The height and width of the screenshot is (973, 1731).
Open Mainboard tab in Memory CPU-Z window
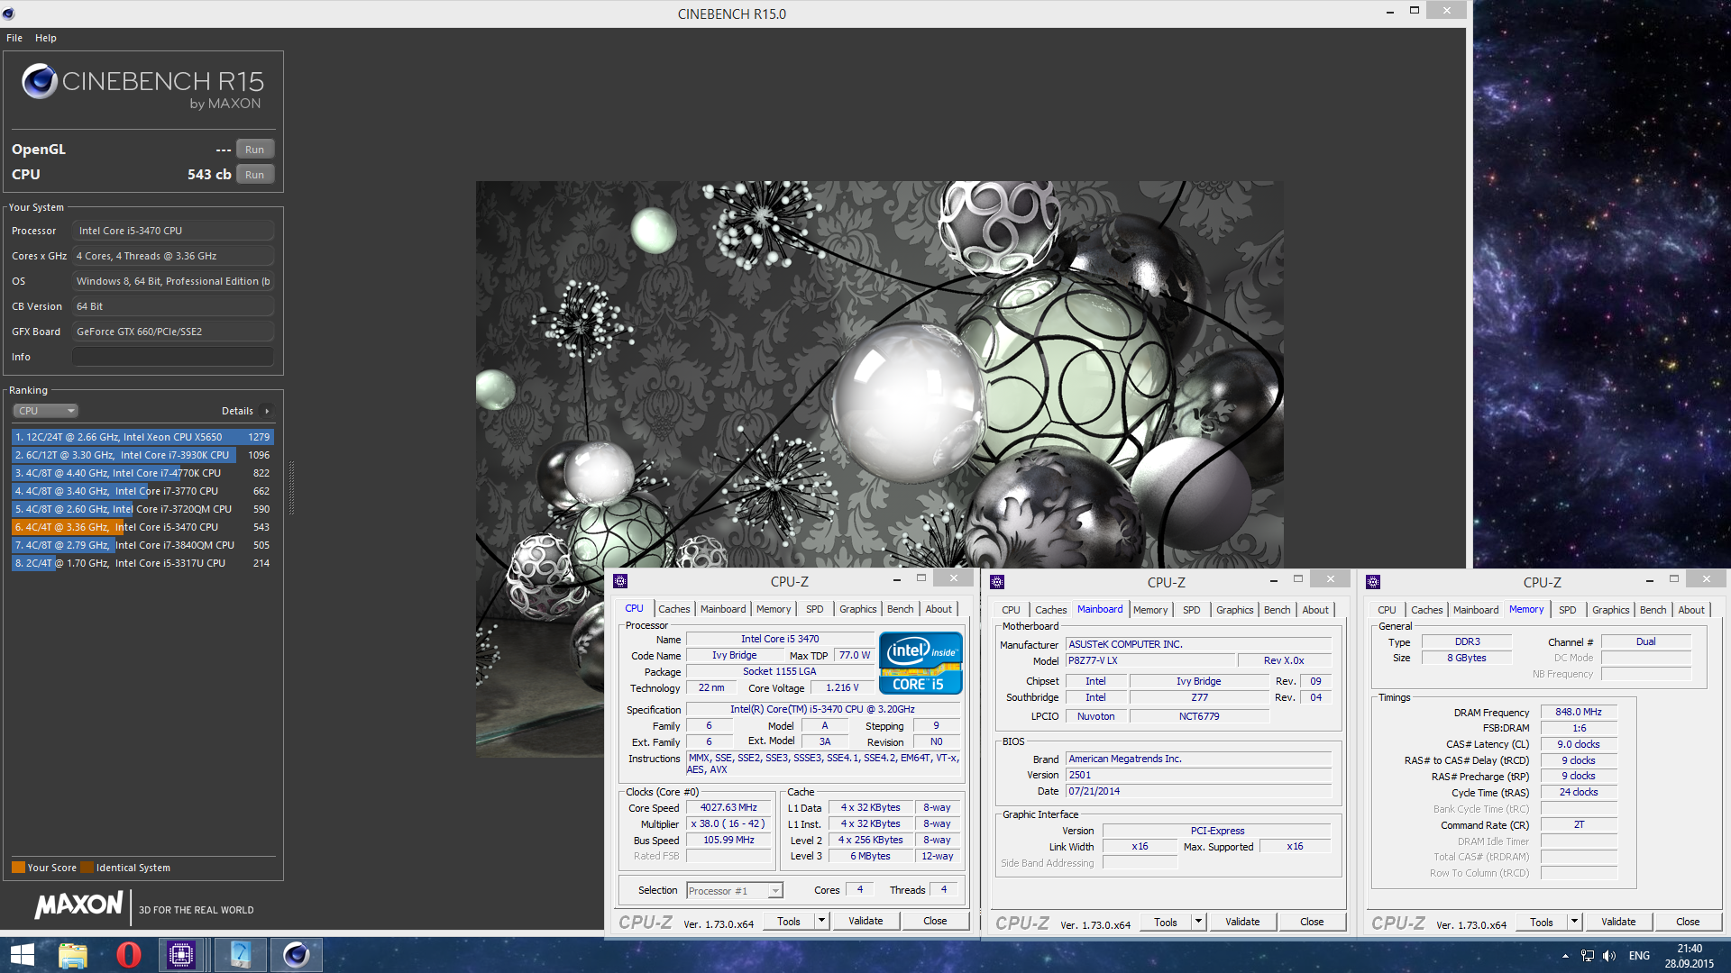(x=1476, y=610)
